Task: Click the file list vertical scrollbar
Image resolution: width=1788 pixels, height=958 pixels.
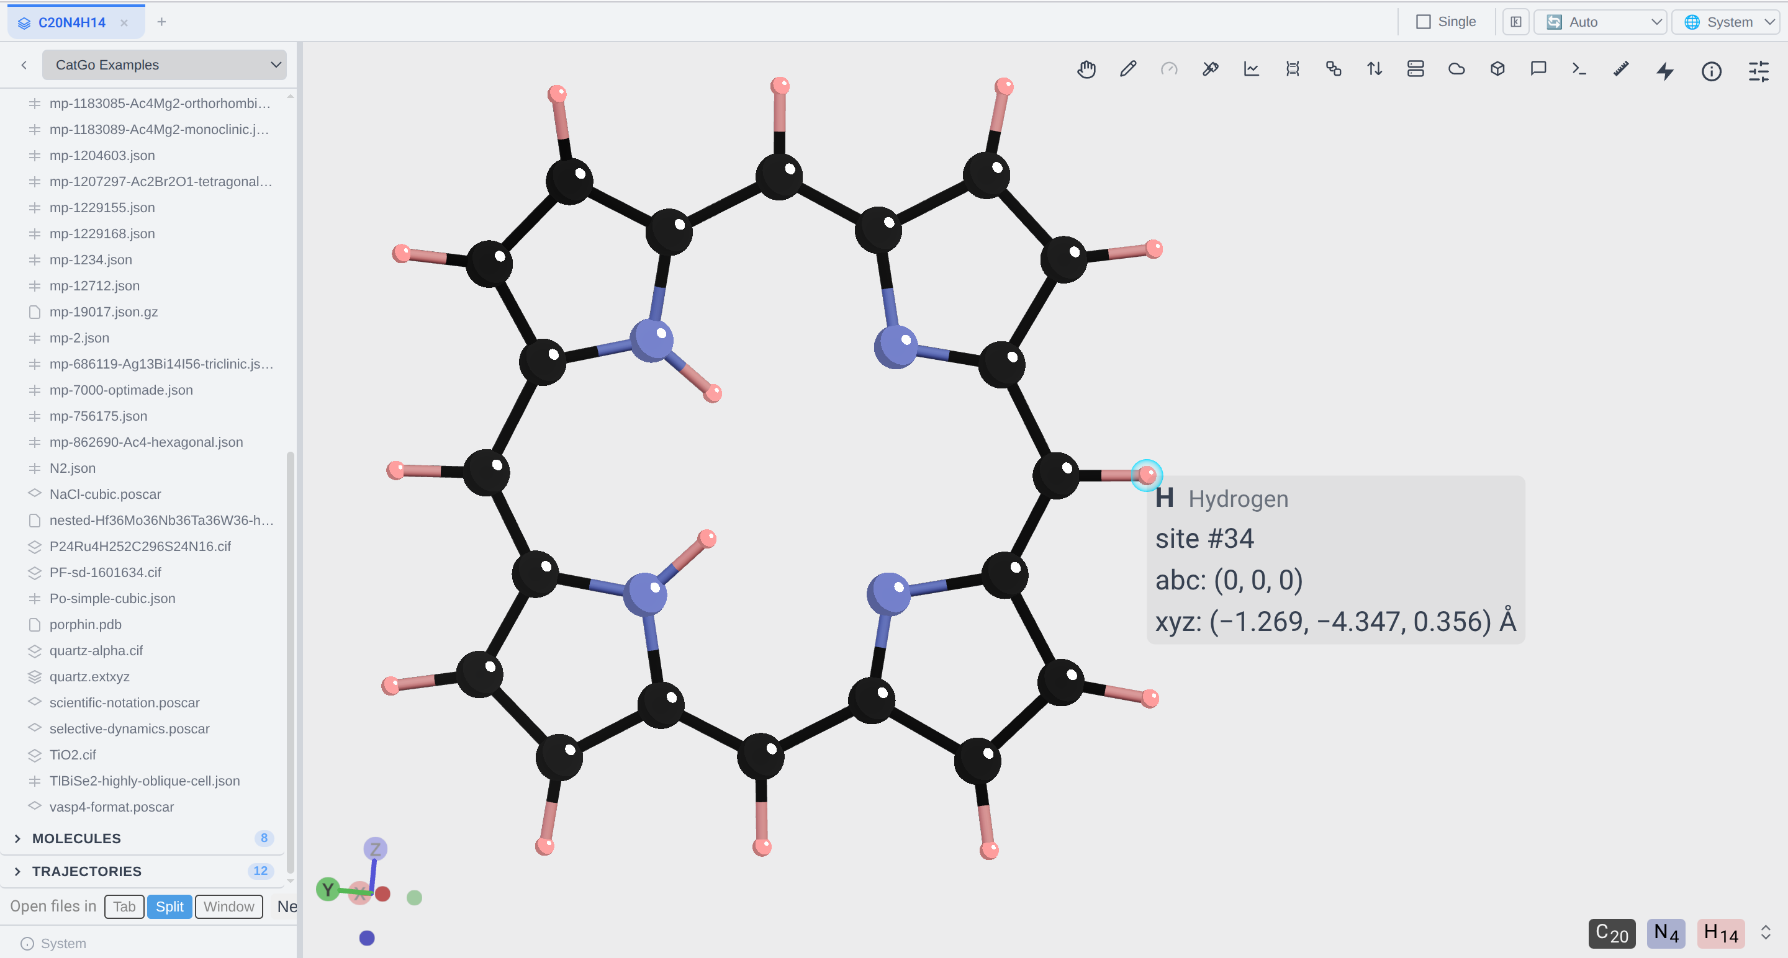Action: point(290,663)
